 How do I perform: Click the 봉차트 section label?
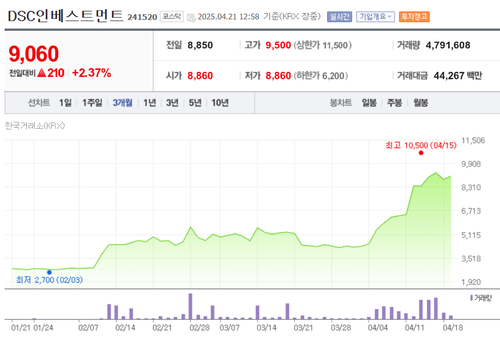pyautogui.click(x=341, y=103)
